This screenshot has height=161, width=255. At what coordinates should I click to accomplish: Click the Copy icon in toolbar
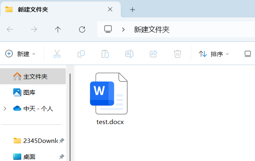point(81,54)
